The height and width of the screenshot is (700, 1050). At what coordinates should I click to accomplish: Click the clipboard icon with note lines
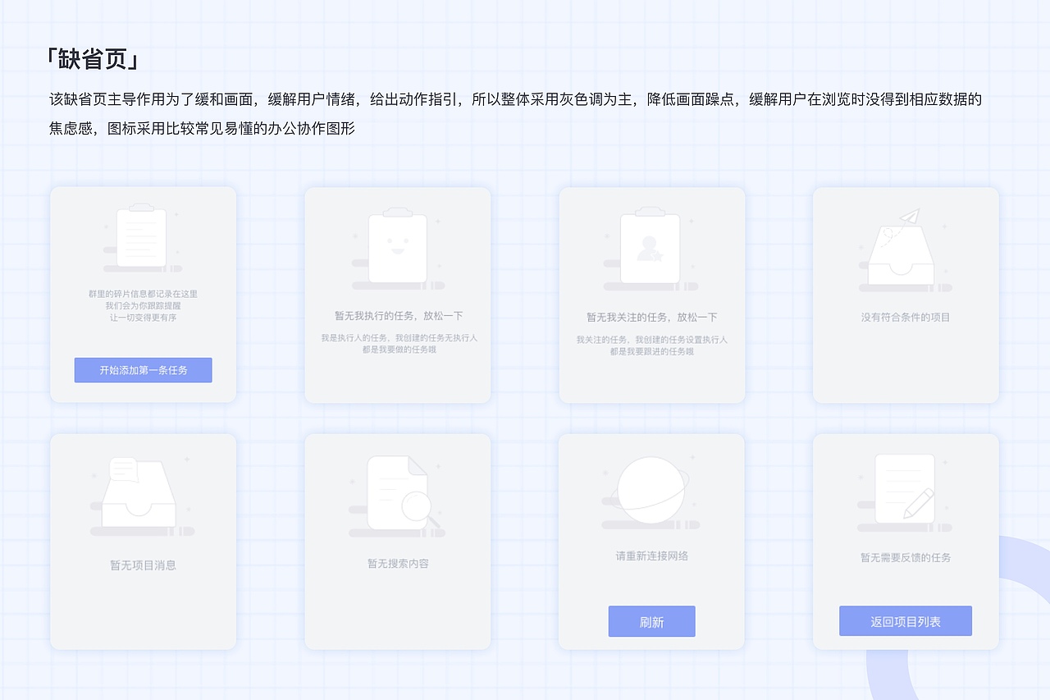[141, 238]
